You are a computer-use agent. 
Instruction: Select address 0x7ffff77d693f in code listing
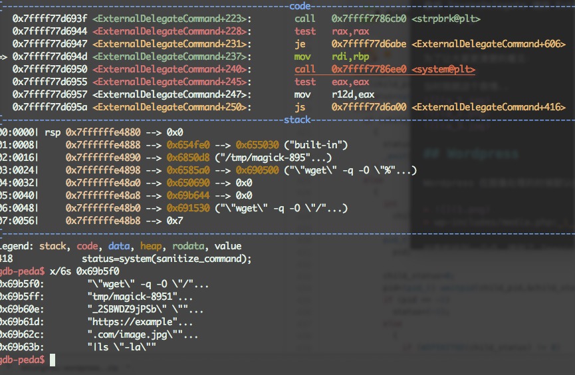[50, 19]
